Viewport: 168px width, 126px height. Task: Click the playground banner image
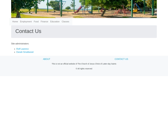point(84,9)
